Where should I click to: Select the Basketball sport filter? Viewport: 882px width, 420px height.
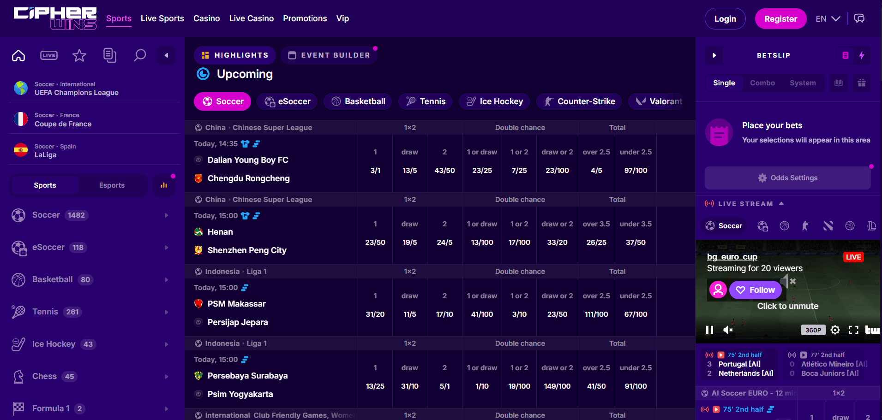tap(358, 101)
